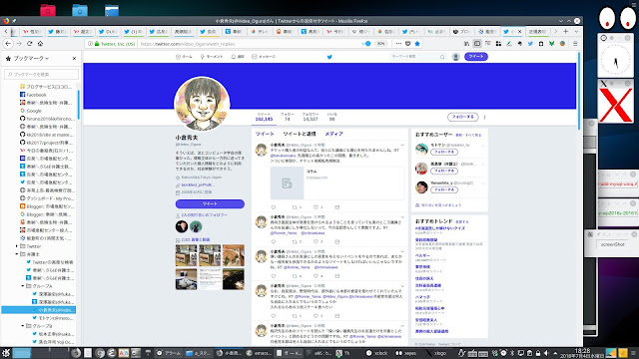Open the Library icon in Firefox toolbar
This screenshot has width=639, height=359.
tap(466, 44)
